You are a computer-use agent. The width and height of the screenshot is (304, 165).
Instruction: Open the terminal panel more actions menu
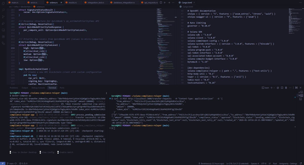[x=290, y=88]
